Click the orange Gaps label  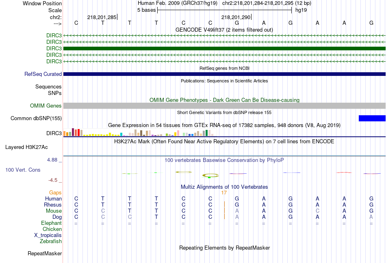pos(55,192)
